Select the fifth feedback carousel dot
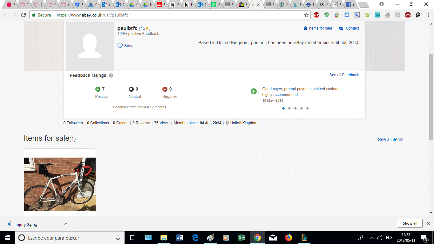 pos(307,108)
